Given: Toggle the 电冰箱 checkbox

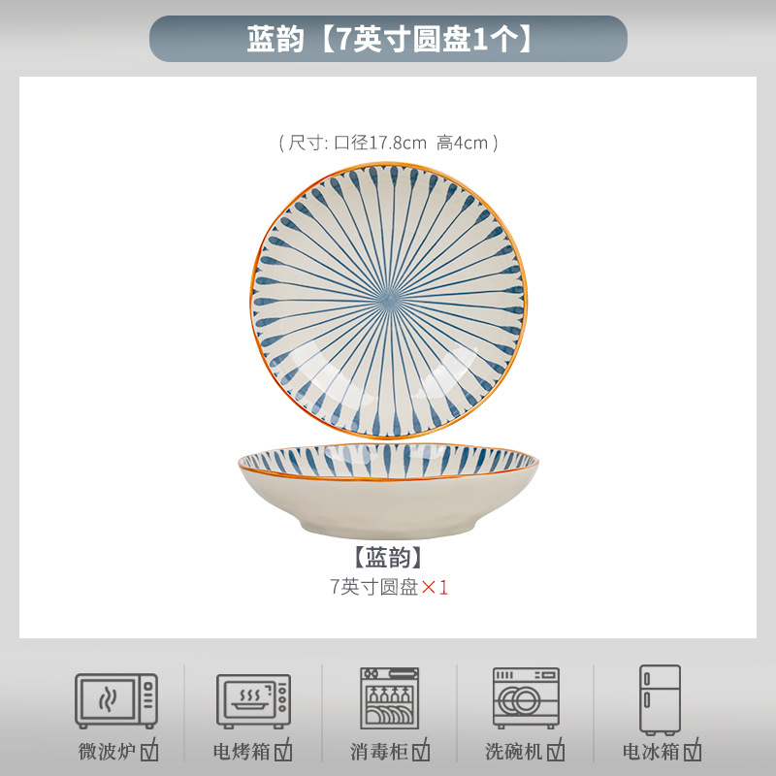Looking at the screenshot, I should pyautogui.click(x=693, y=750).
